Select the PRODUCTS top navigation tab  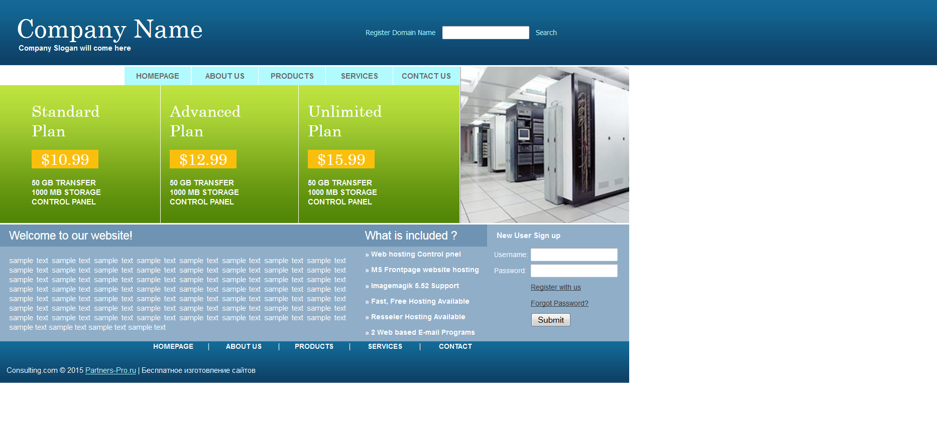(x=292, y=76)
